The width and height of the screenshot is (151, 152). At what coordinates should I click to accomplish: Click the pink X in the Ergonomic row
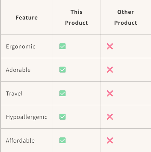110,46
